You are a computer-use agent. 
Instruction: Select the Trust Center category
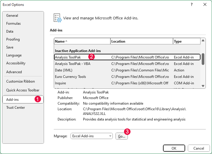[x=16, y=108]
